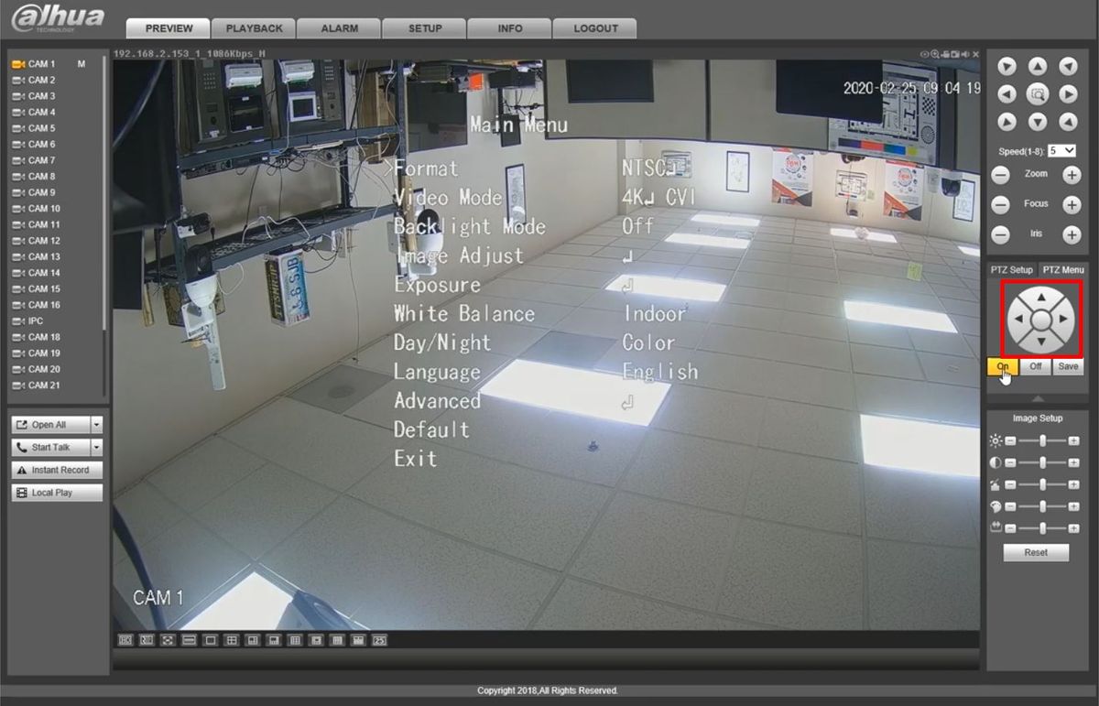Save the PTZ menu settings
The image size is (1099, 706).
point(1068,366)
